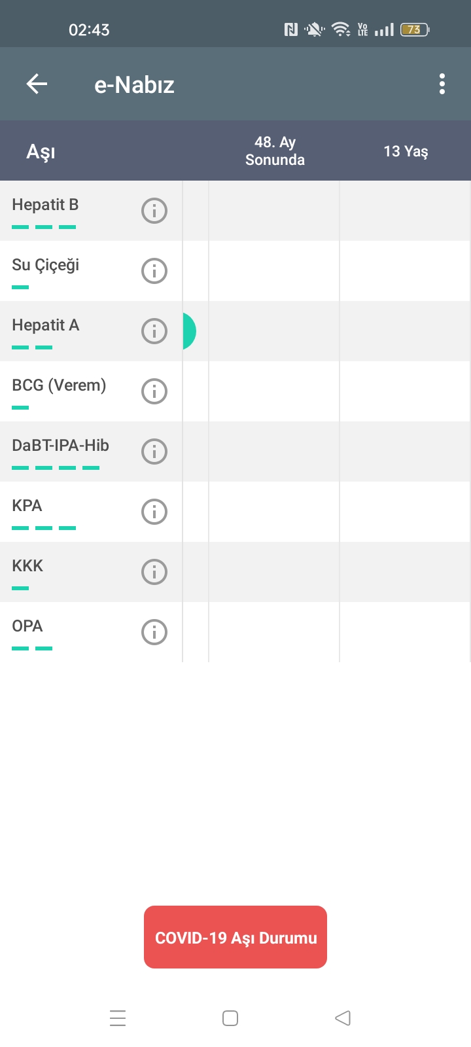Tap the Su Çiçeği row label
The width and height of the screenshot is (471, 1047).
[x=45, y=265]
